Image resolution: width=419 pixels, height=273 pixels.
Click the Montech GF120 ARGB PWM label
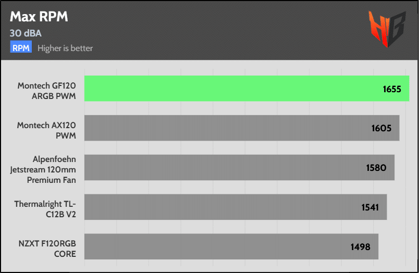tap(47, 91)
